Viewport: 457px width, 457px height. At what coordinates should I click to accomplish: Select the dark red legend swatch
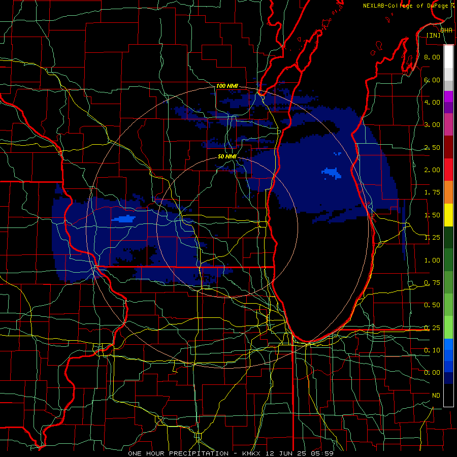(x=448, y=147)
